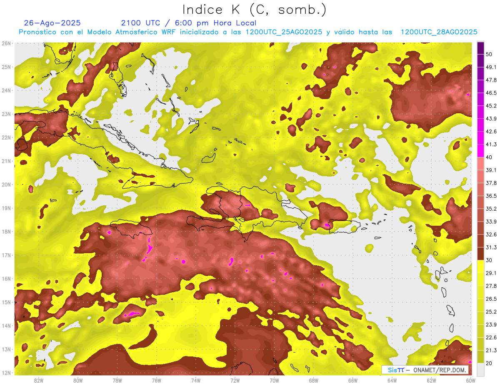This screenshot has height=386, width=500.
Task: Click the colorbar label '37.8'
Action: [491, 183]
